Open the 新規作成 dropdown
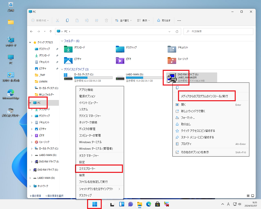The height and width of the screenshot is (209, 261). [x=40, y=20]
